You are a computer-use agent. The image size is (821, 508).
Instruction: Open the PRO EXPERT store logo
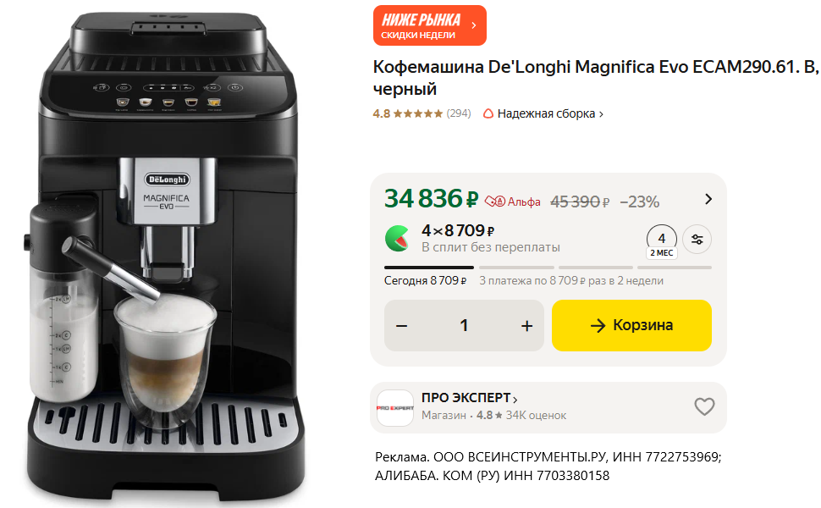[x=395, y=408]
